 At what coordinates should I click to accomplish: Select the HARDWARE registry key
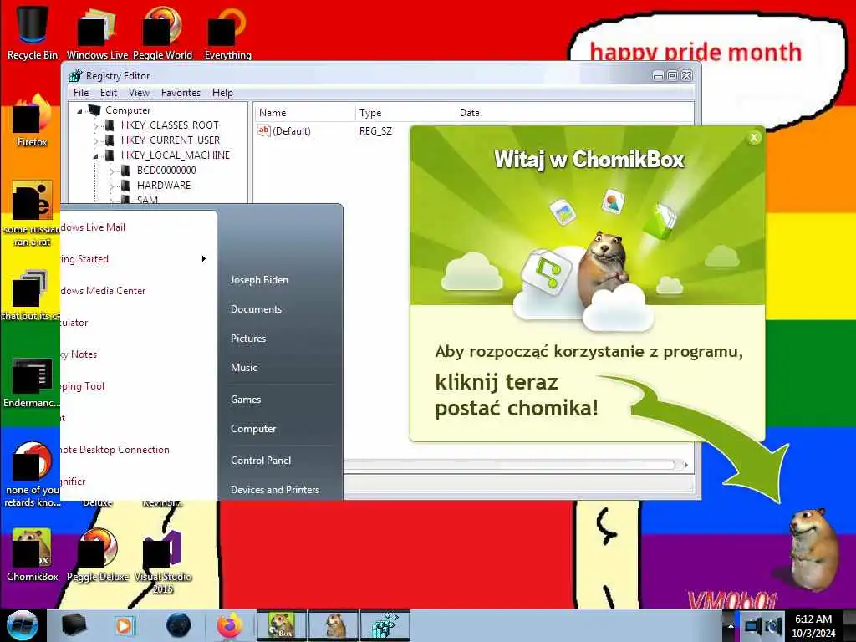coord(164,186)
